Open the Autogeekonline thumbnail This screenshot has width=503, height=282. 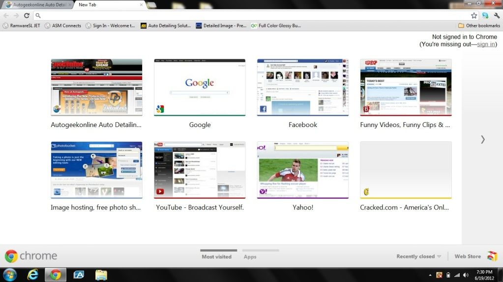pyautogui.click(x=96, y=87)
